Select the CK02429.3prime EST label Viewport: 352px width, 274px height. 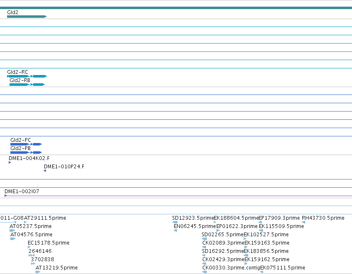coord(223,259)
